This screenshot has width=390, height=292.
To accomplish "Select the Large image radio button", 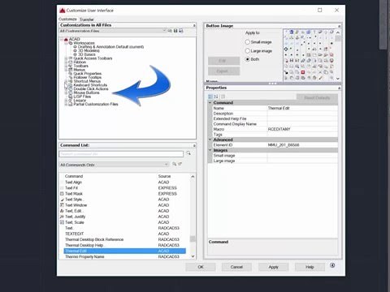I will click(x=247, y=51).
